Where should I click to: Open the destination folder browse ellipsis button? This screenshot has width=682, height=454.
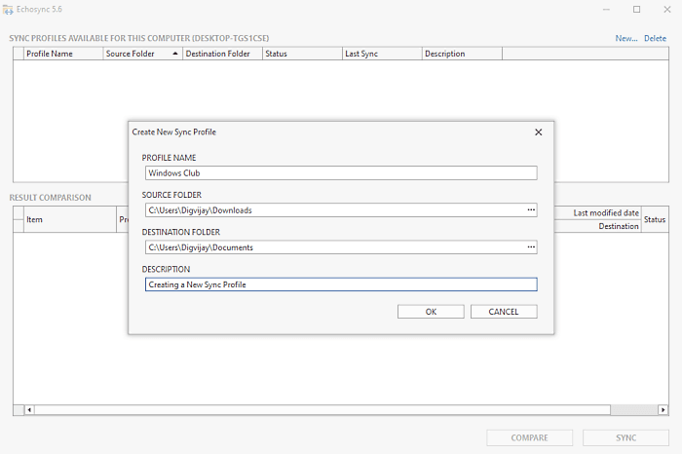coord(531,247)
